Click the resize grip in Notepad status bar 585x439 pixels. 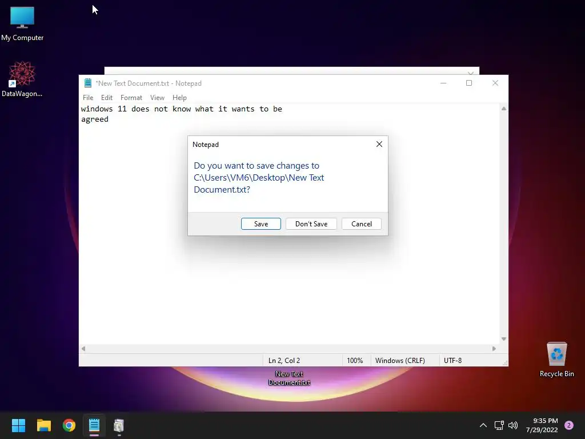pos(505,363)
